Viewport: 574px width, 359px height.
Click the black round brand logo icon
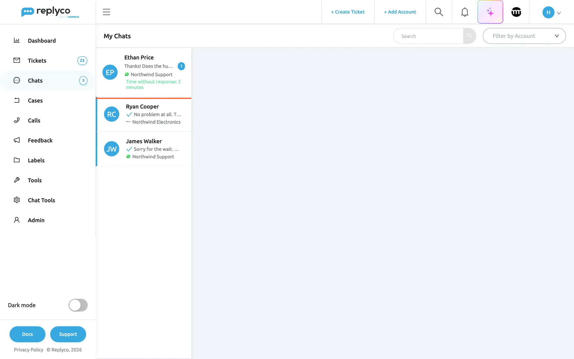pyautogui.click(x=516, y=12)
